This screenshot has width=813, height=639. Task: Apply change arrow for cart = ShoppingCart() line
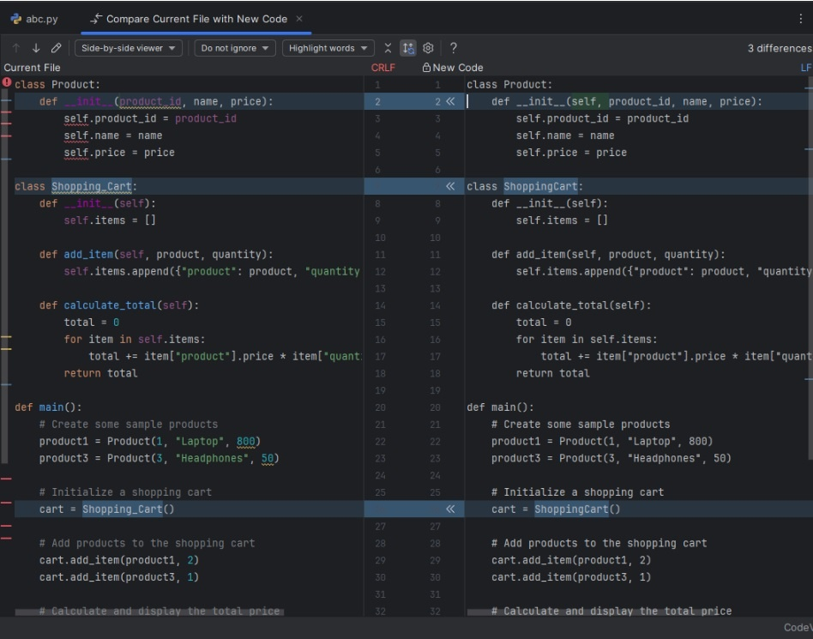(x=450, y=509)
